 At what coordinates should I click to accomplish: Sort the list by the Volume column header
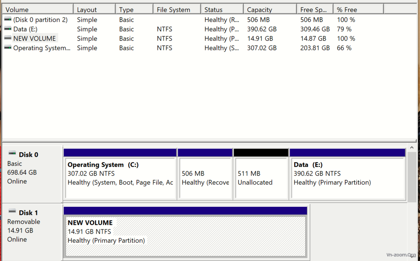37,10
